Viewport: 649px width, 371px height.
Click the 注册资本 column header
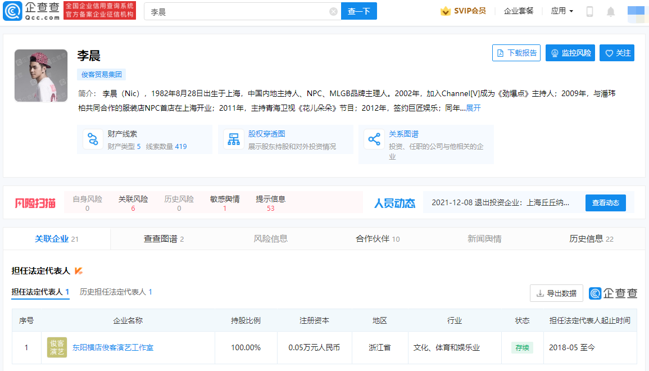[314, 320]
